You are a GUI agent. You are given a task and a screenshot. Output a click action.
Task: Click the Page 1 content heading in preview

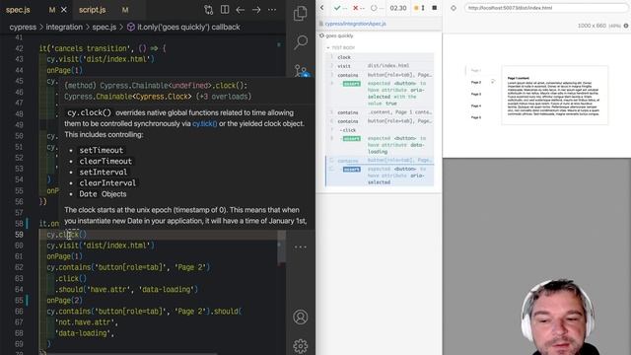pyautogui.click(x=519, y=78)
